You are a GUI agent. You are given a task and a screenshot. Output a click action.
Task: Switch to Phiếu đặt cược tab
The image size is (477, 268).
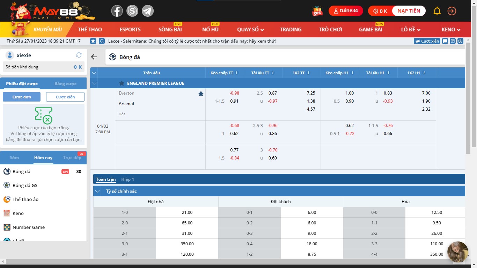[x=22, y=84]
